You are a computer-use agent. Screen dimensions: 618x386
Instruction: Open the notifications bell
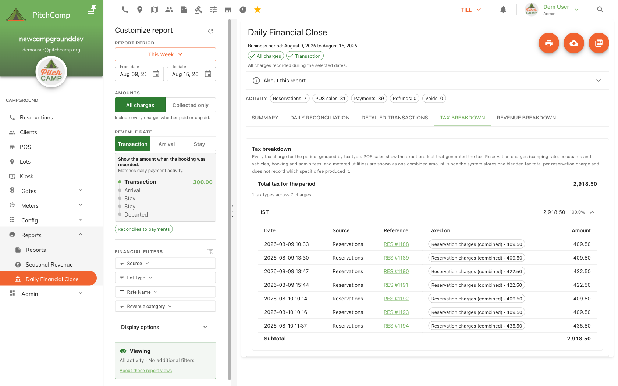click(503, 10)
